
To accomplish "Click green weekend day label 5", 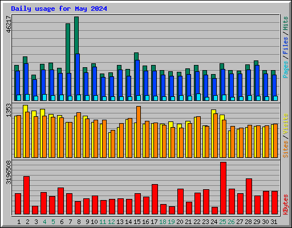I will (53, 222).
